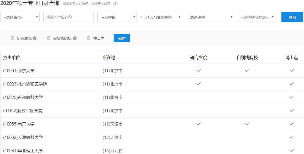Click 首都医科大学 博士点 checkmark

click(x=292, y=97)
